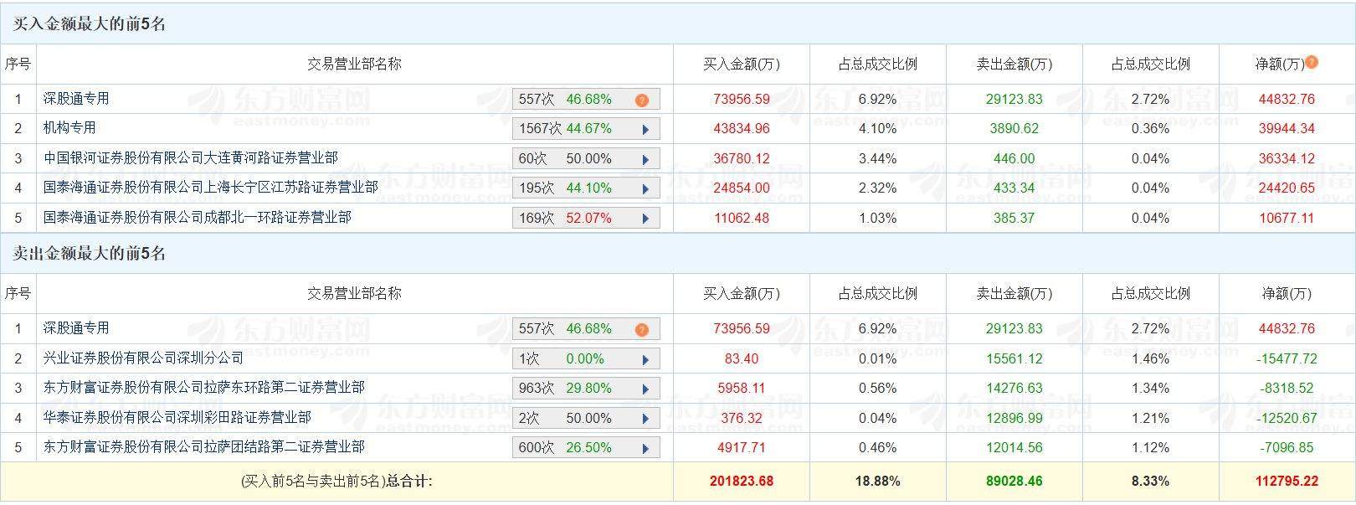This screenshot has width=1356, height=505.
Task: Expand the 195次 44.10% arrow for 上海长宁区江苏路
Action: (645, 189)
